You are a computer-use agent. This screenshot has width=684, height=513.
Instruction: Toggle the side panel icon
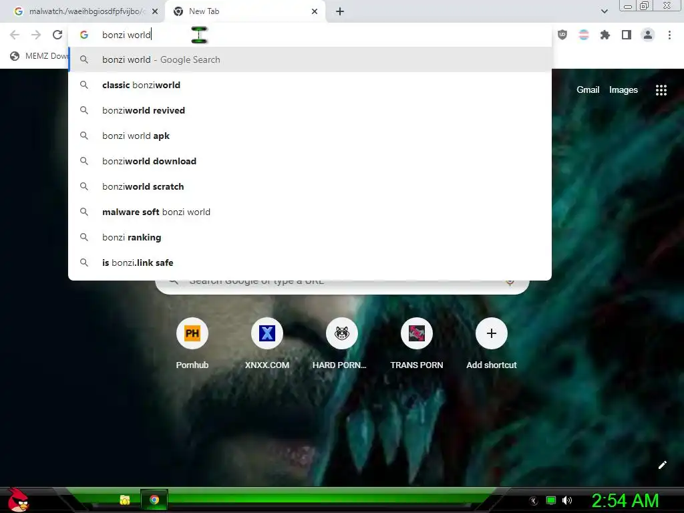627,35
